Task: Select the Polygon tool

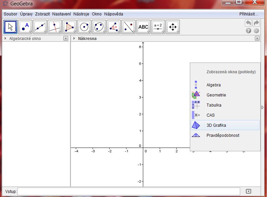Action: tap(69, 27)
